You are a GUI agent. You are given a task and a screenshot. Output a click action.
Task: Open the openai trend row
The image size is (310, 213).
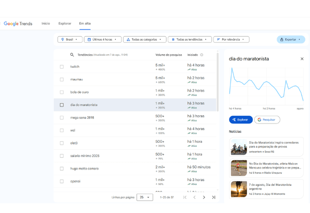(x=135, y=182)
